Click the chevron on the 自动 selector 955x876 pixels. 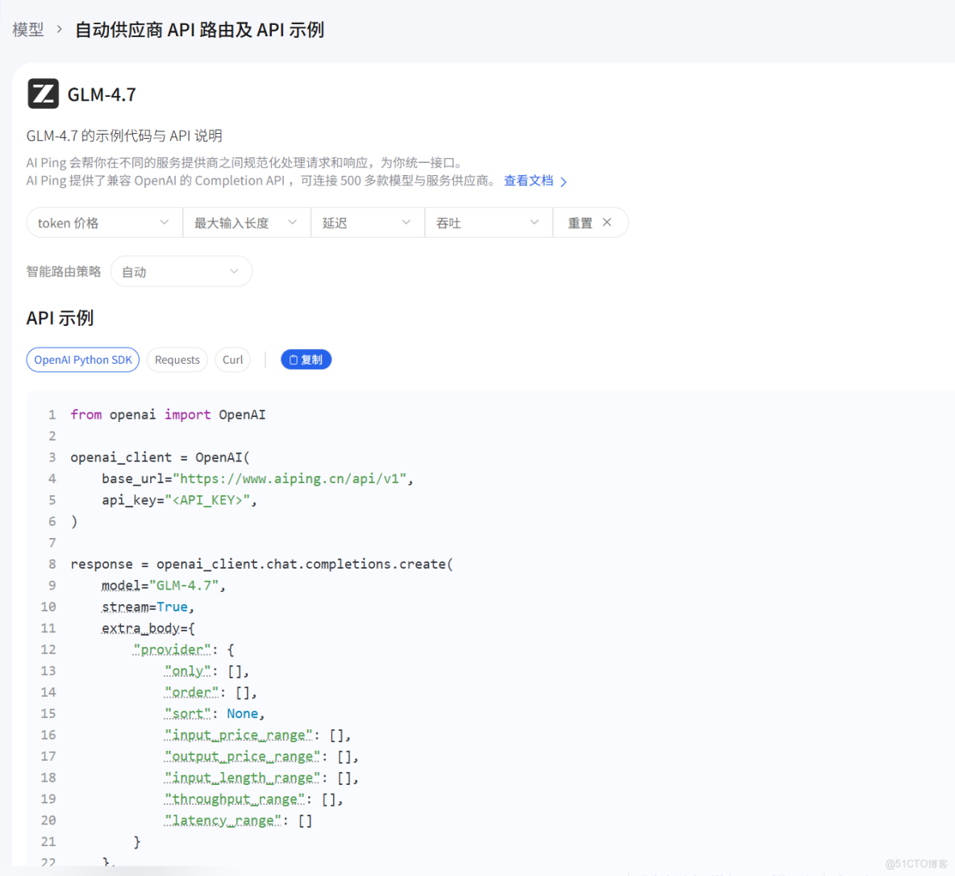coord(233,271)
